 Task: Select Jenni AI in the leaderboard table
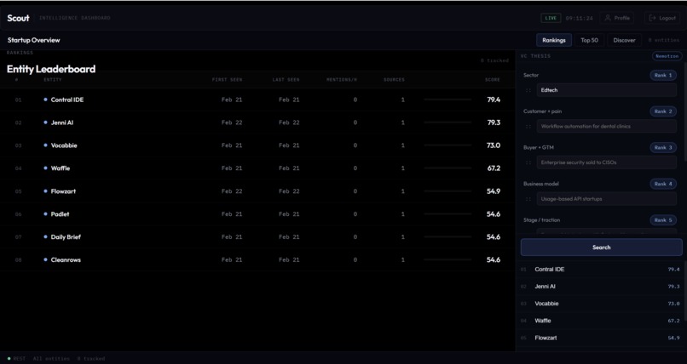click(x=62, y=122)
